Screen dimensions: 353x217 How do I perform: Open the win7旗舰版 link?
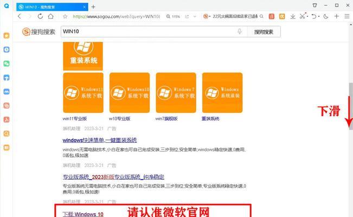[x=166, y=118]
